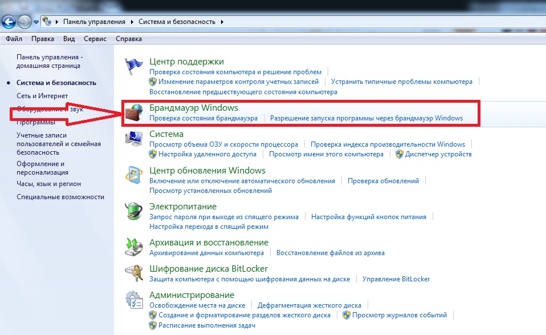Open Управление BitLocker
Screen dimensions: 546x335
396,279
